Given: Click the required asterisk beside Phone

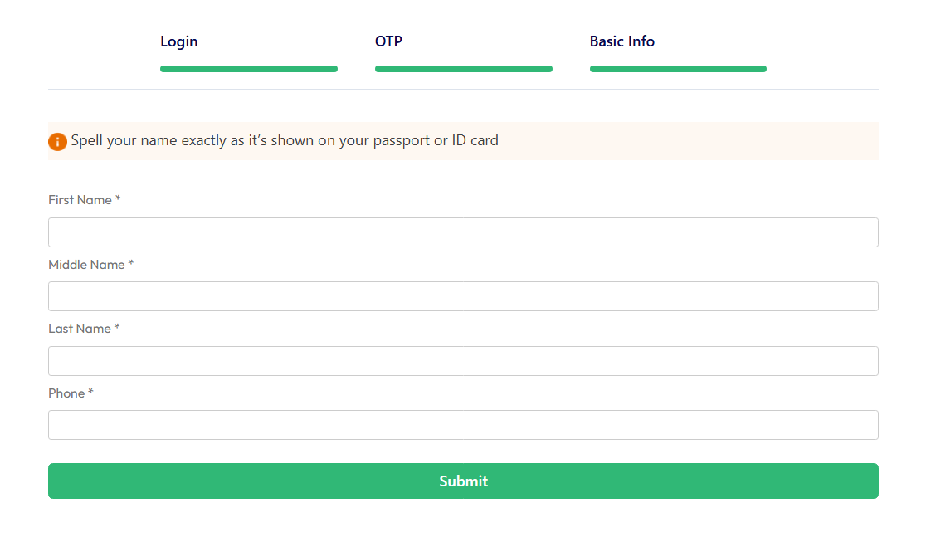Looking at the screenshot, I should click(90, 393).
